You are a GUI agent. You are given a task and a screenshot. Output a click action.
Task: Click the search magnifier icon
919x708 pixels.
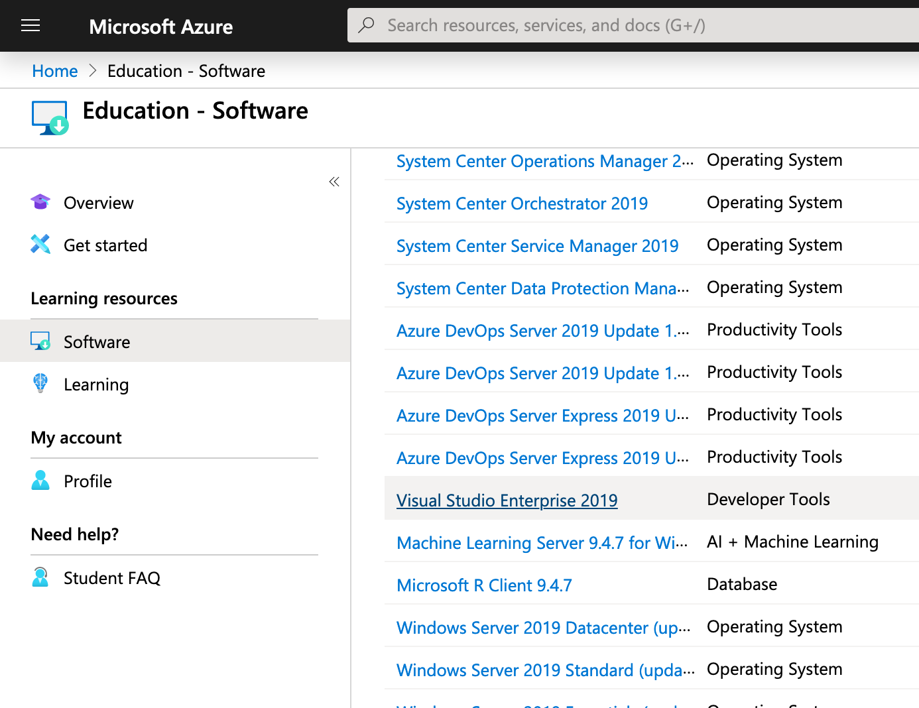coord(366,25)
